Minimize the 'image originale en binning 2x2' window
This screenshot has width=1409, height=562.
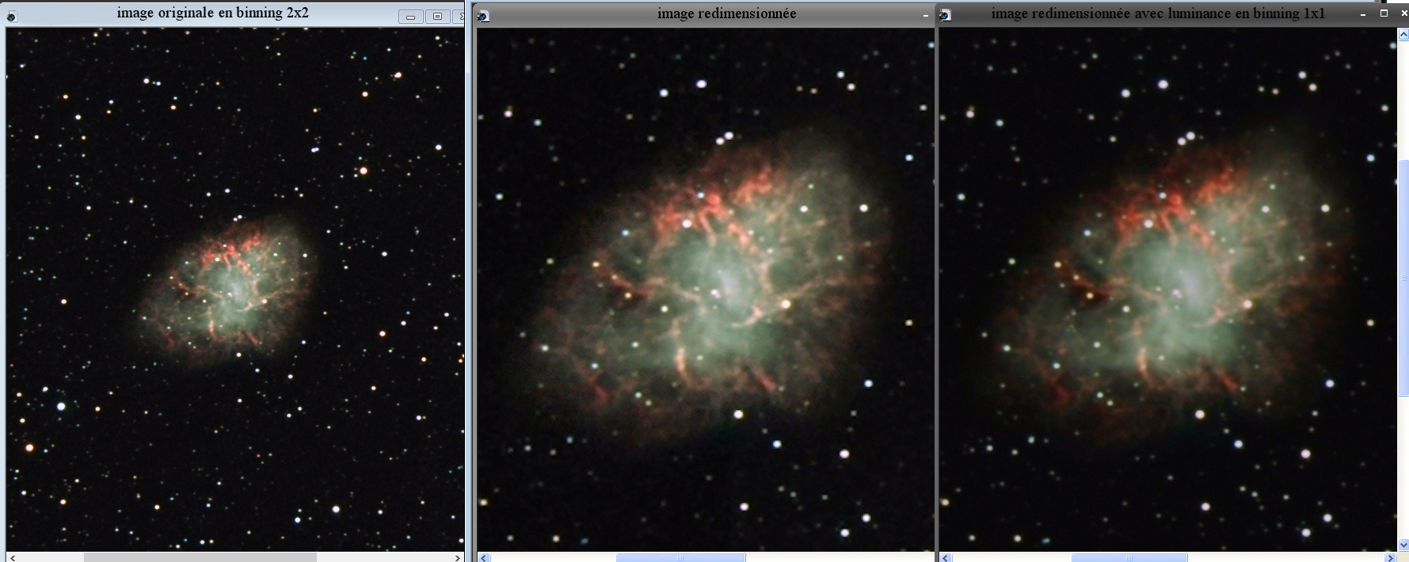click(x=410, y=17)
